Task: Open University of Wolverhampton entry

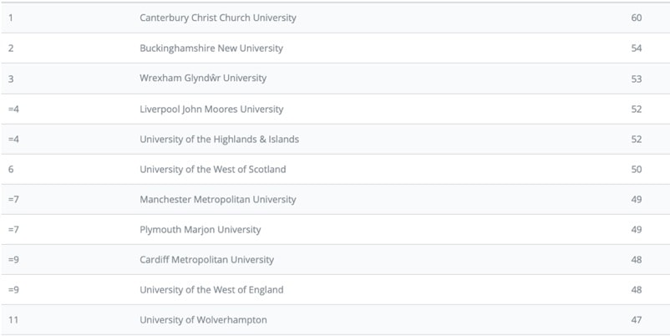Action: pyautogui.click(x=203, y=320)
